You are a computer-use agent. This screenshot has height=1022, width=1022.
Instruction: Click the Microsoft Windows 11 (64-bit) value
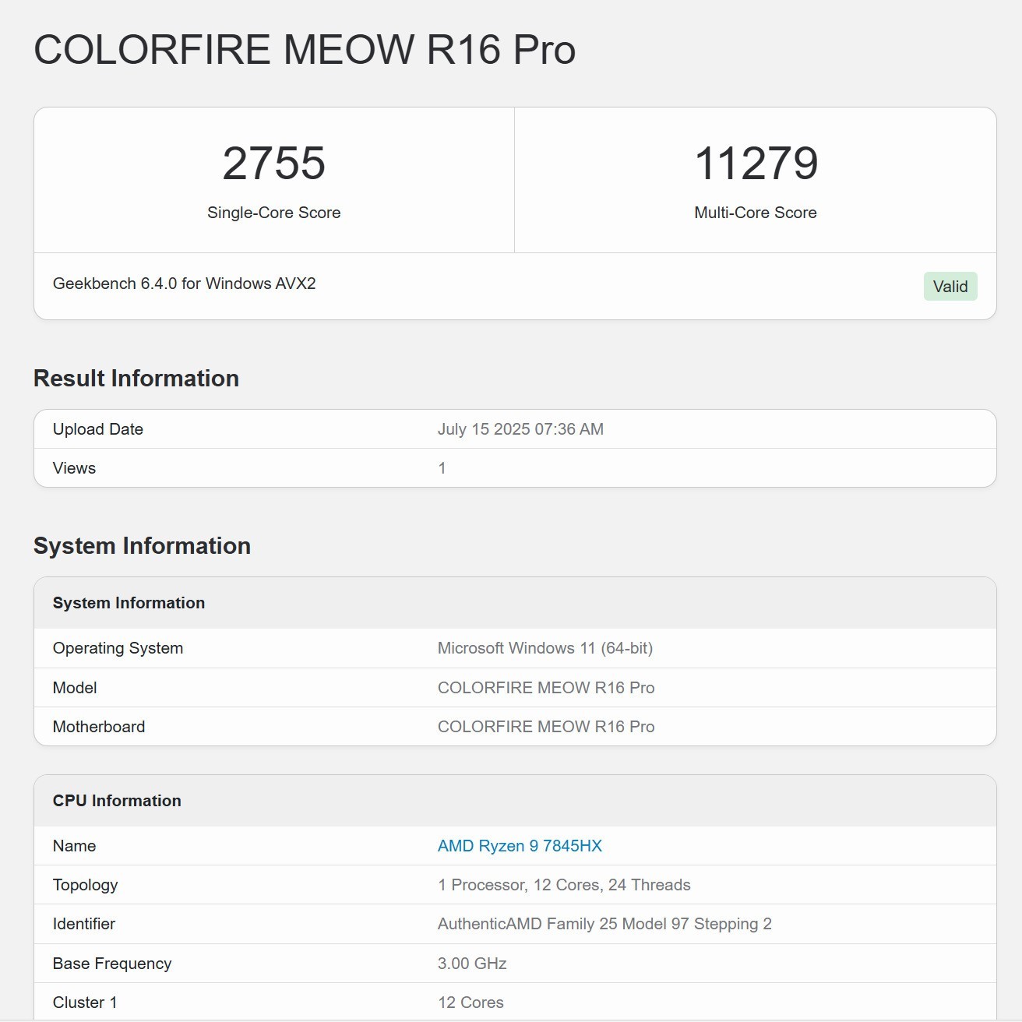click(x=545, y=648)
